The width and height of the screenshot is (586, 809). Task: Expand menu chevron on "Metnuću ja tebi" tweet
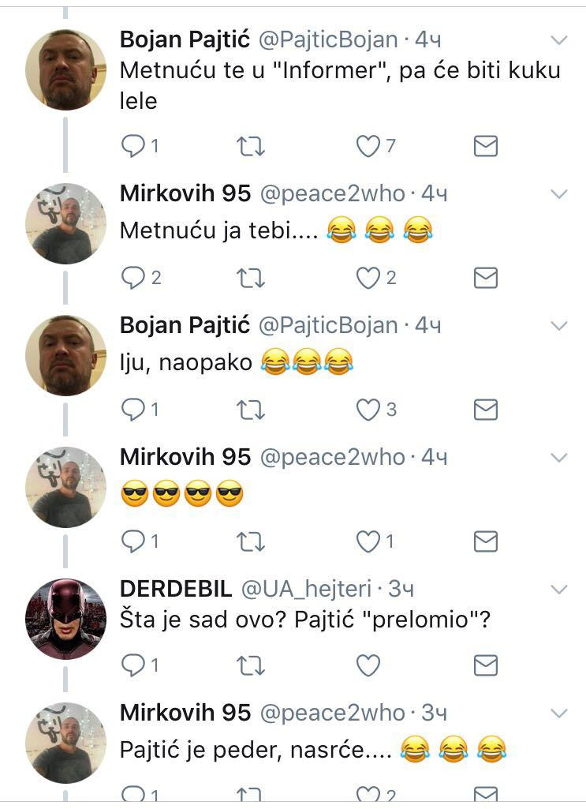[558, 194]
